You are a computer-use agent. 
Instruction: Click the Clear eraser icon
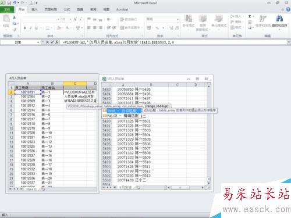250,27
